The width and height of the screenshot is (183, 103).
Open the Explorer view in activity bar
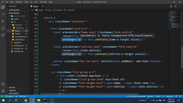[x=3, y=7]
